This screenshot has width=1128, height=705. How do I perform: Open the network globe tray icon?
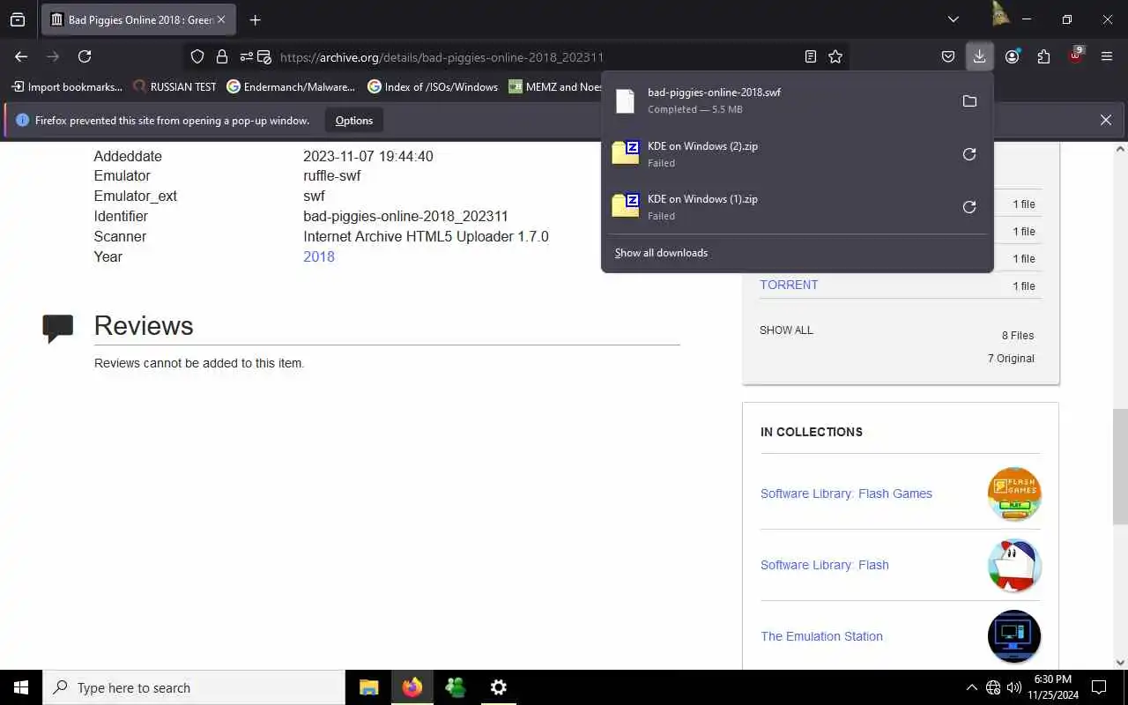[993, 687]
